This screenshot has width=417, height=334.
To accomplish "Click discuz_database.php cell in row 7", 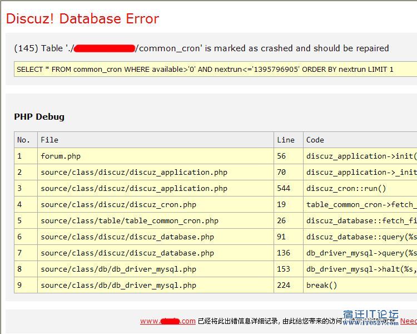I will (156, 253).
